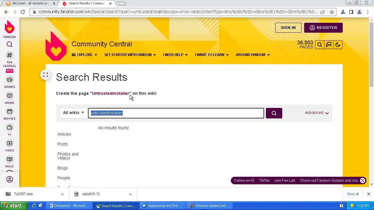Expand the Explore menu
Viewport: 374px width, 210px height.
84,55
